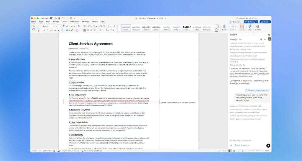Viewport: 302px width, 161px height.
Task: Click the plus attach icon in chat
Action: [x=231, y=146]
